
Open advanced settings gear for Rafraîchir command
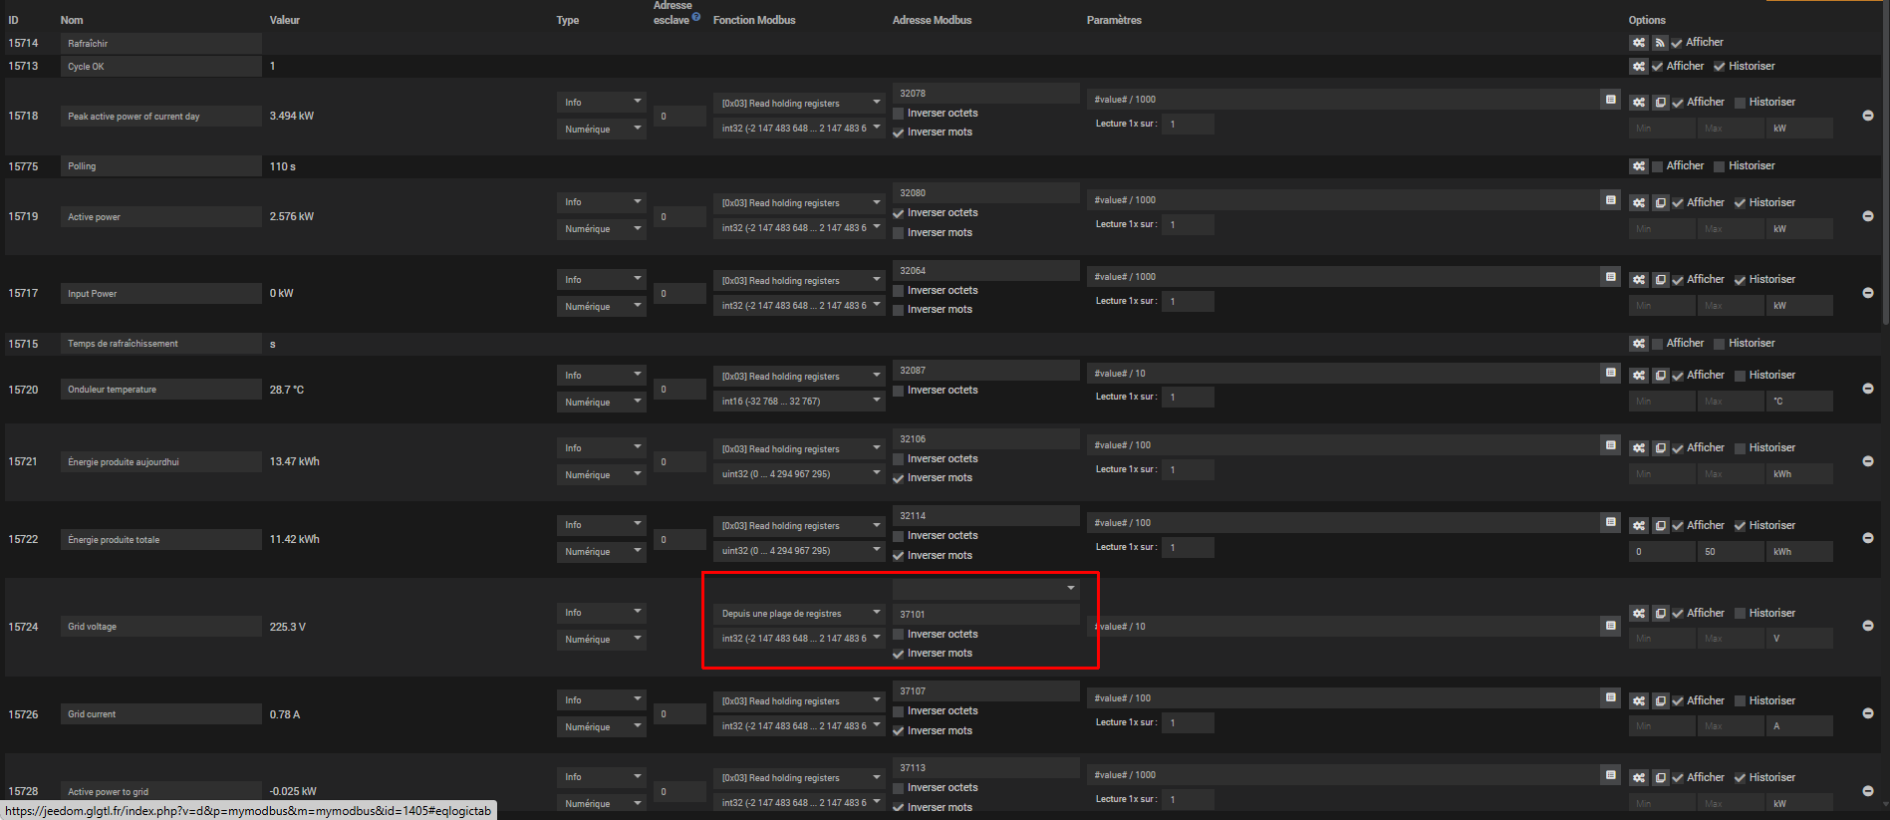tap(1639, 43)
